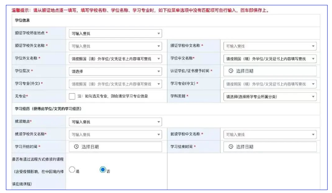Open the 学习专业(中文) dropdown
This screenshot has height=193, width=332.
tap(270, 84)
